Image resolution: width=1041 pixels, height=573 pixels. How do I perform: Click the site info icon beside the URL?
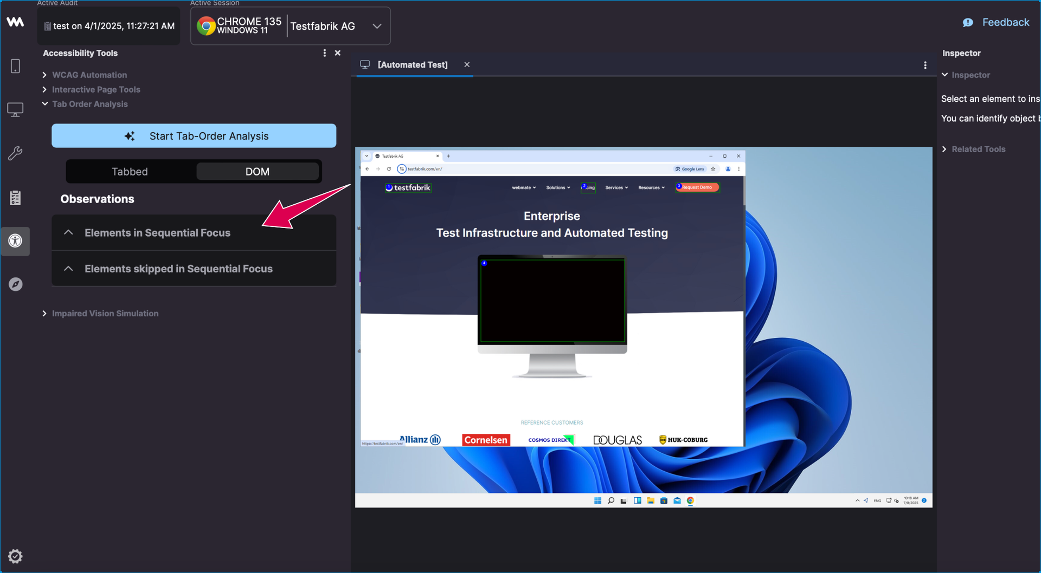pyautogui.click(x=402, y=169)
